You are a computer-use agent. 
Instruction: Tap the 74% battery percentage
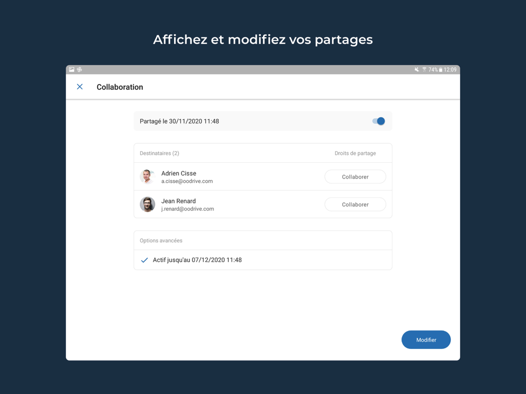coord(433,69)
